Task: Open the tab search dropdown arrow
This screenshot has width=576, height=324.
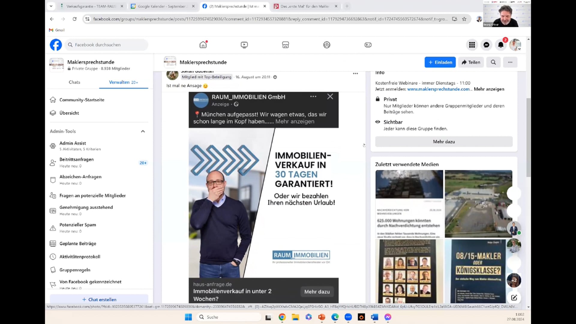Action: click(51, 6)
